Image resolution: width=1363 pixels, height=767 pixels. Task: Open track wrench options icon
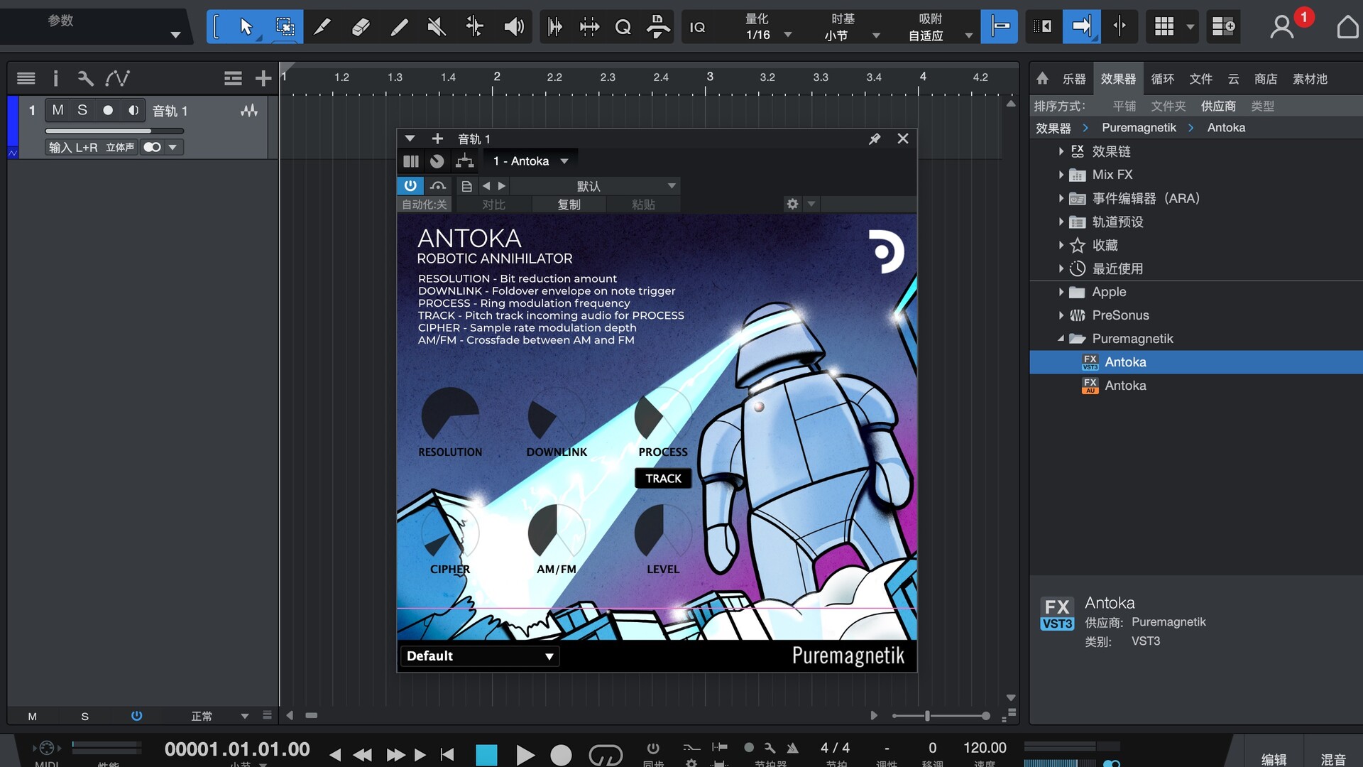(x=86, y=78)
